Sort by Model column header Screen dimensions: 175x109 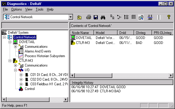click(x=105, y=33)
